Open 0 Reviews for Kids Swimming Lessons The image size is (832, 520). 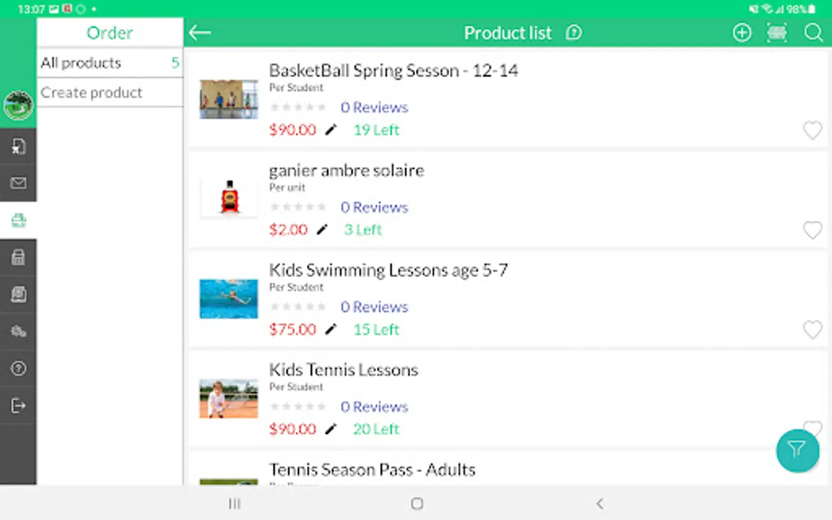coord(374,307)
